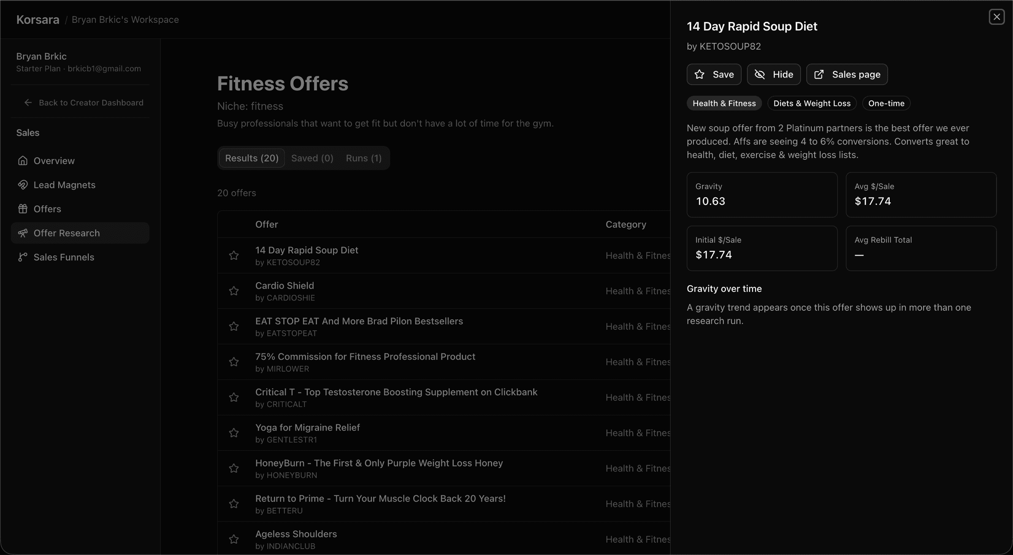
Task: Open Return to Prime offer
Action: point(444,504)
